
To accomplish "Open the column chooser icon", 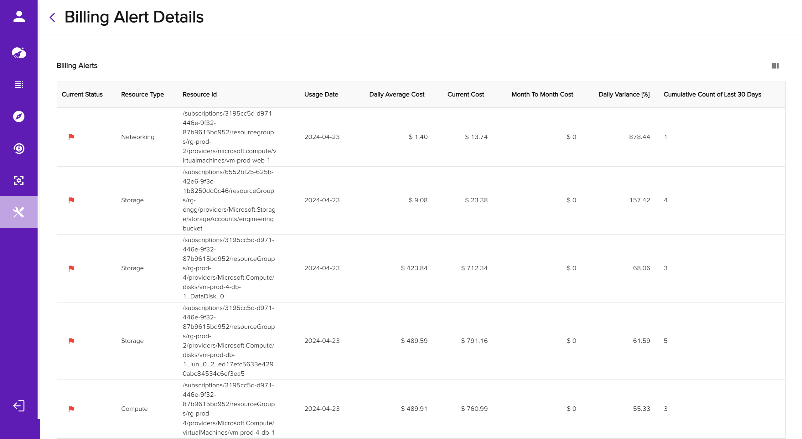I will (x=775, y=66).
